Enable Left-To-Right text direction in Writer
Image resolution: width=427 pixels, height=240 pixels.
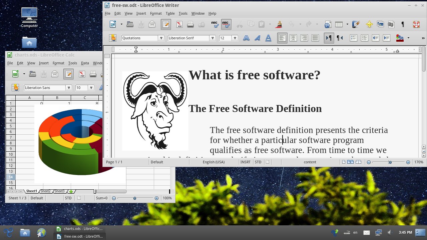(x=329, y=38)
